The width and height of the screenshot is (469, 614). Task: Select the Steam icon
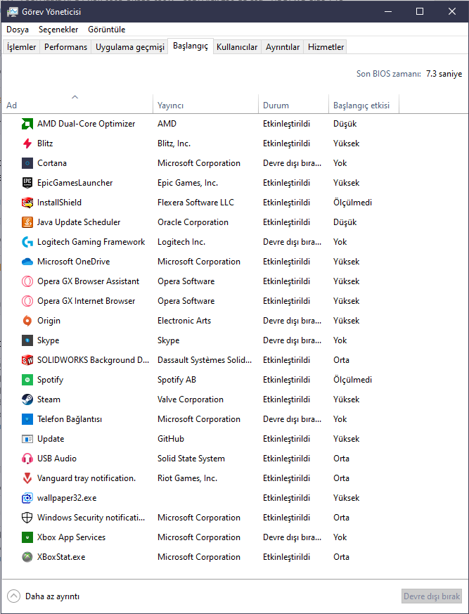point(27,399)
